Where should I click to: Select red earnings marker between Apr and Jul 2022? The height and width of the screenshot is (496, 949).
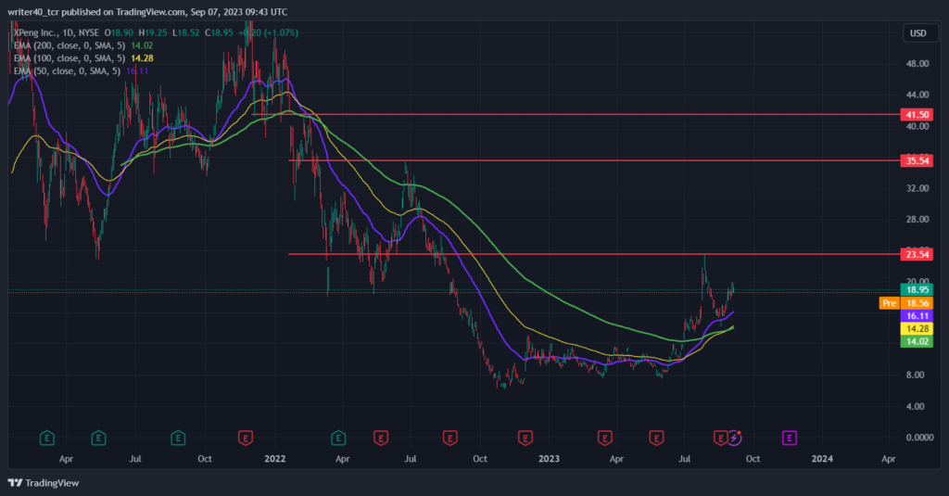point(381,438)
